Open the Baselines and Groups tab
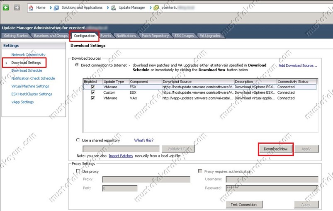 coord(51,36)
